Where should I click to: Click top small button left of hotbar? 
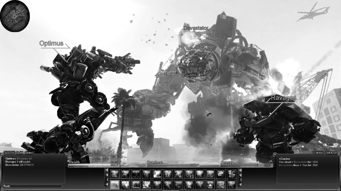coord(107,170)
